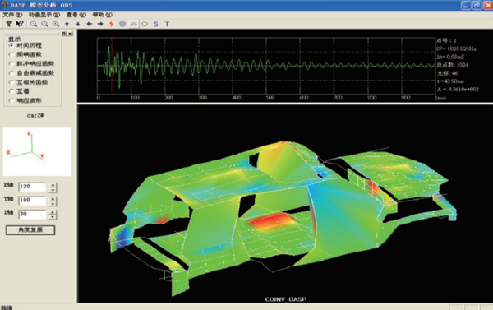
Task: Click the red dashed cursor in waveform
Action: pos(112,66)
